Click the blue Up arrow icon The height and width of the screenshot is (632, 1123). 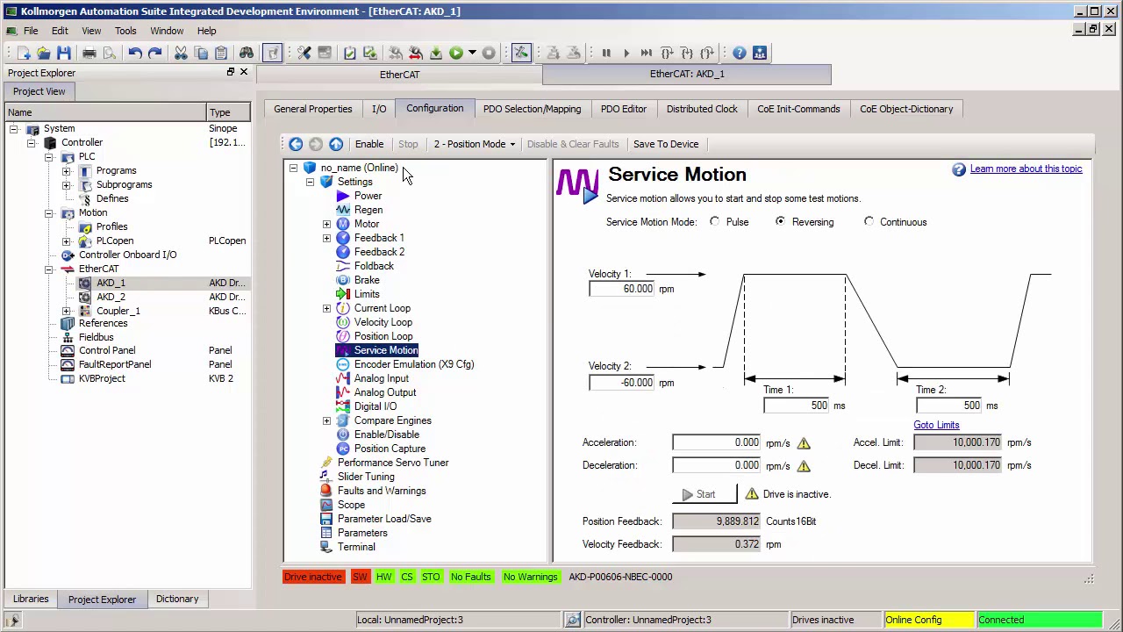pyautogui.click(x=336, y=144)
